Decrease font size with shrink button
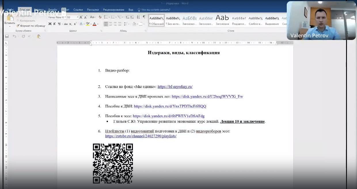The image size is (357, 189). (x=86, y=17)
